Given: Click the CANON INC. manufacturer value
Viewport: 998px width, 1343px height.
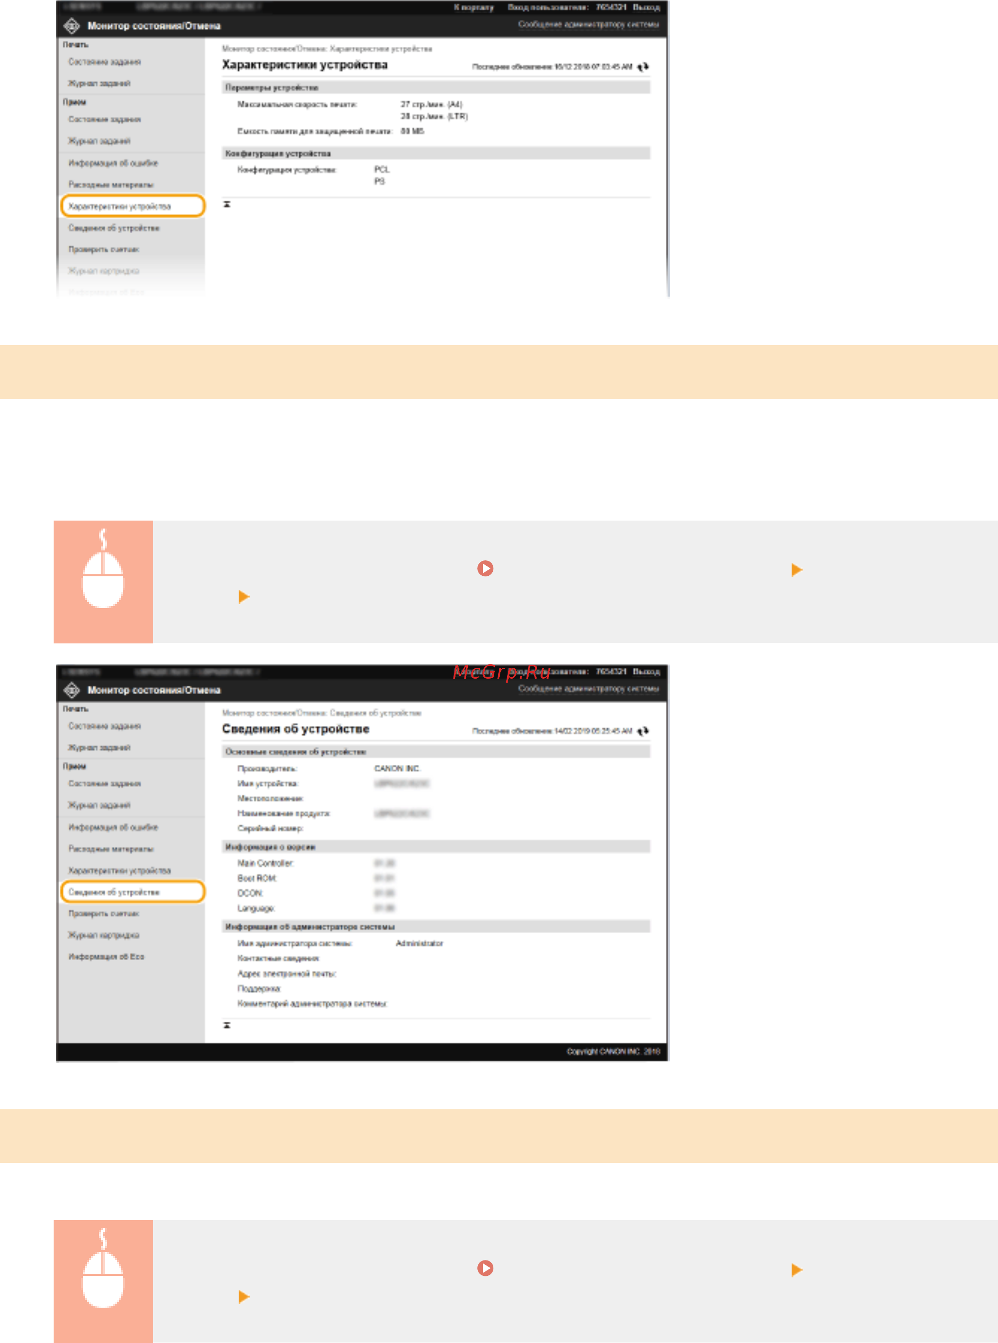Looking at the screenshot, I should pos(397,769).
